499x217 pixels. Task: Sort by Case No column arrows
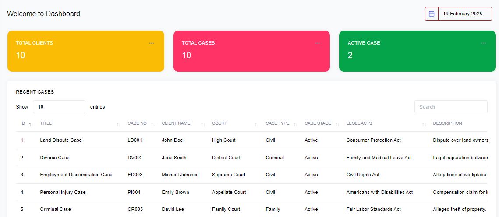point(153,124)
